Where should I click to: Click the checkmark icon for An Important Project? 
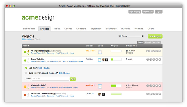point(154,51)
